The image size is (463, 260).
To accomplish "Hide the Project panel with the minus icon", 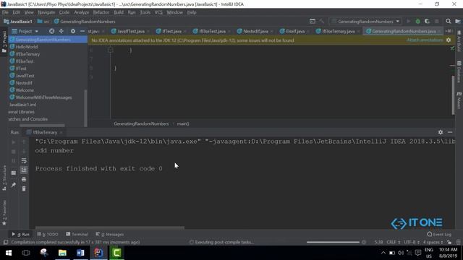I will click(x=82, y=31).
